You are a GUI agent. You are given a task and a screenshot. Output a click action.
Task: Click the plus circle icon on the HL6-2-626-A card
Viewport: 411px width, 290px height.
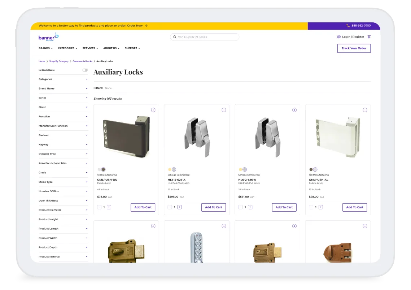coord(294,110)
